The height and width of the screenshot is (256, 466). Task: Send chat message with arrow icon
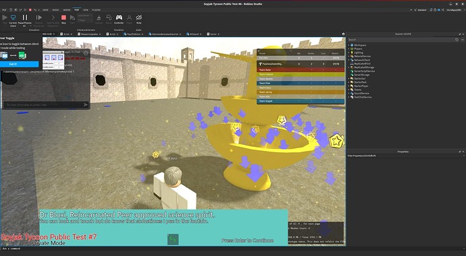[x=86, y=104]
